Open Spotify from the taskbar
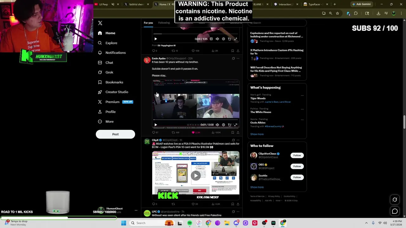 pos(189,223)
